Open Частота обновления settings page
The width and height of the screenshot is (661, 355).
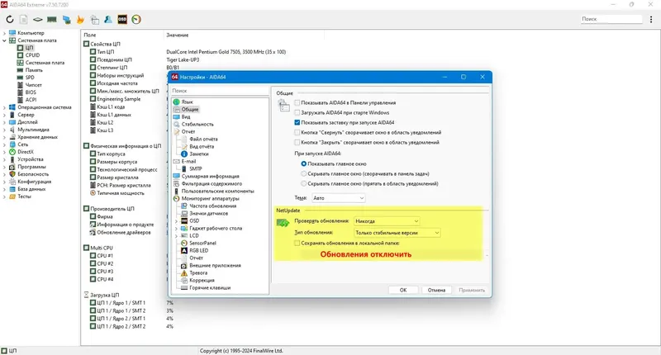213,206
